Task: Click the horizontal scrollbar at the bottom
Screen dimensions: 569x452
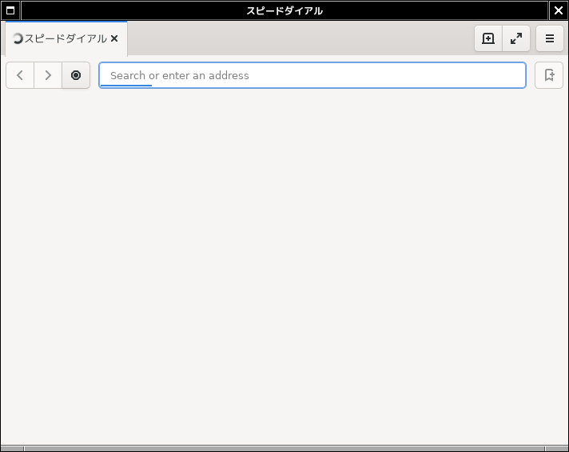Action: [284, 449]
